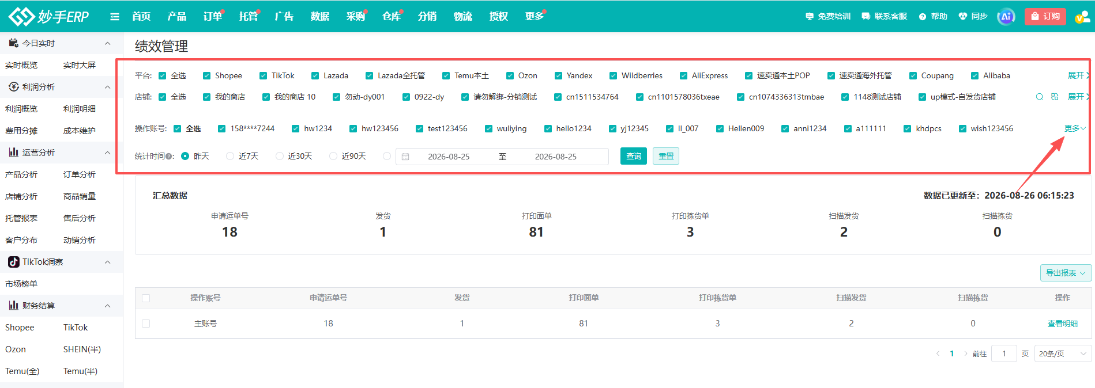The width and height of the screenshot is (1095, 388).
Task: Select the 昨天 radio option
Action: 185,156
